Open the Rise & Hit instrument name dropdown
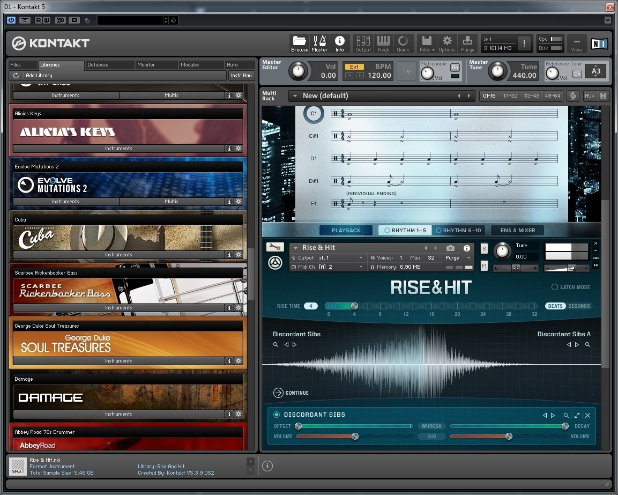The width and height of the screenshot is (618, 495). (x=295, y=248)
